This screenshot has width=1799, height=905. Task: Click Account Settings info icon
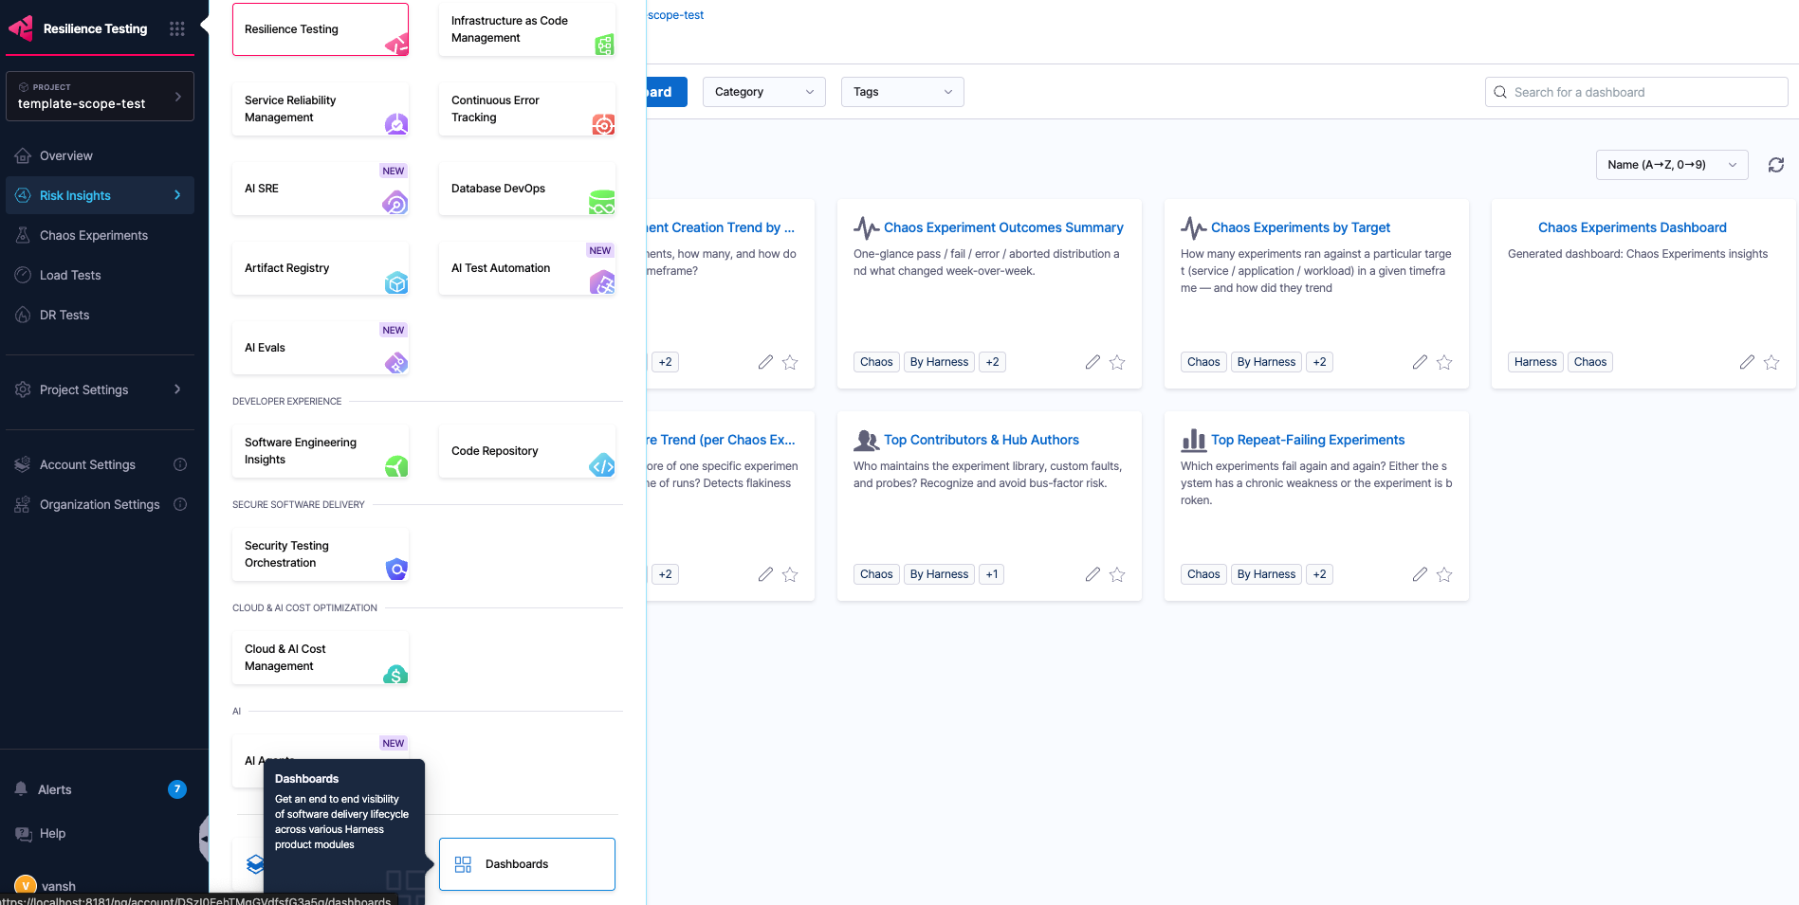[x=180, y=464]
